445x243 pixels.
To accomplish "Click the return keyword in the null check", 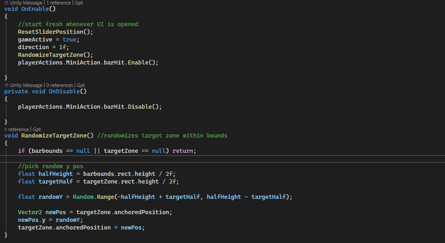I will coord(183,151).
